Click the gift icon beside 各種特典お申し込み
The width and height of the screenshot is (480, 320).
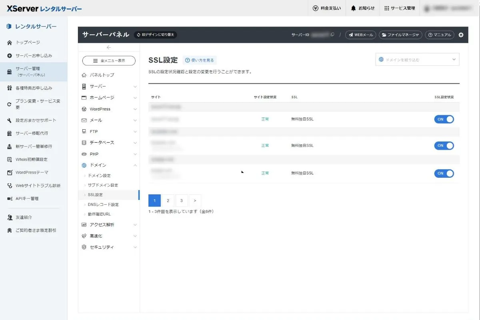(10, 88)
